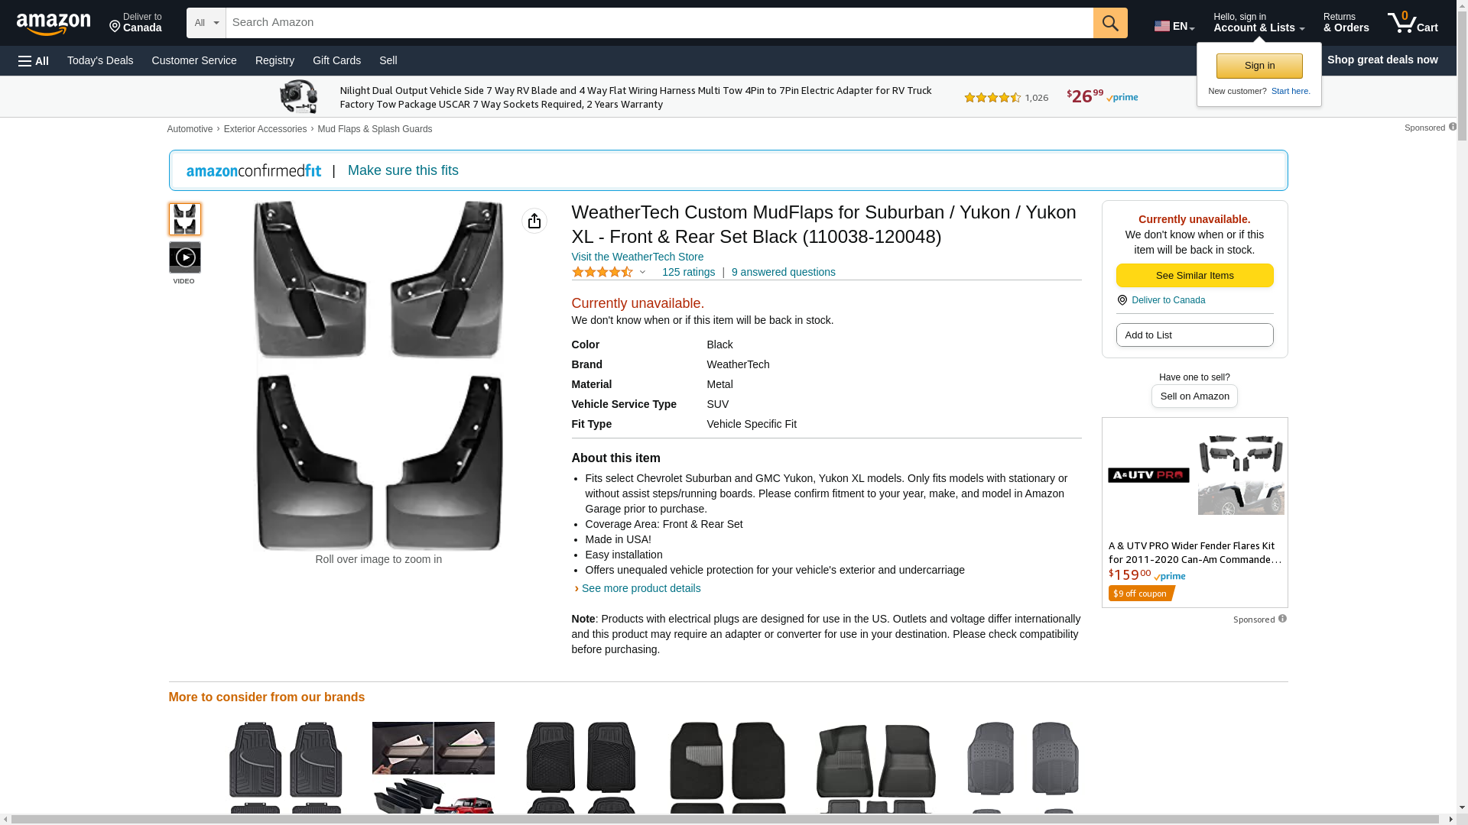This screenshot has height=825, width=1468.
Task: Expand the search category All dropdown
Action: pyautogui.click(x=206, y=23)
